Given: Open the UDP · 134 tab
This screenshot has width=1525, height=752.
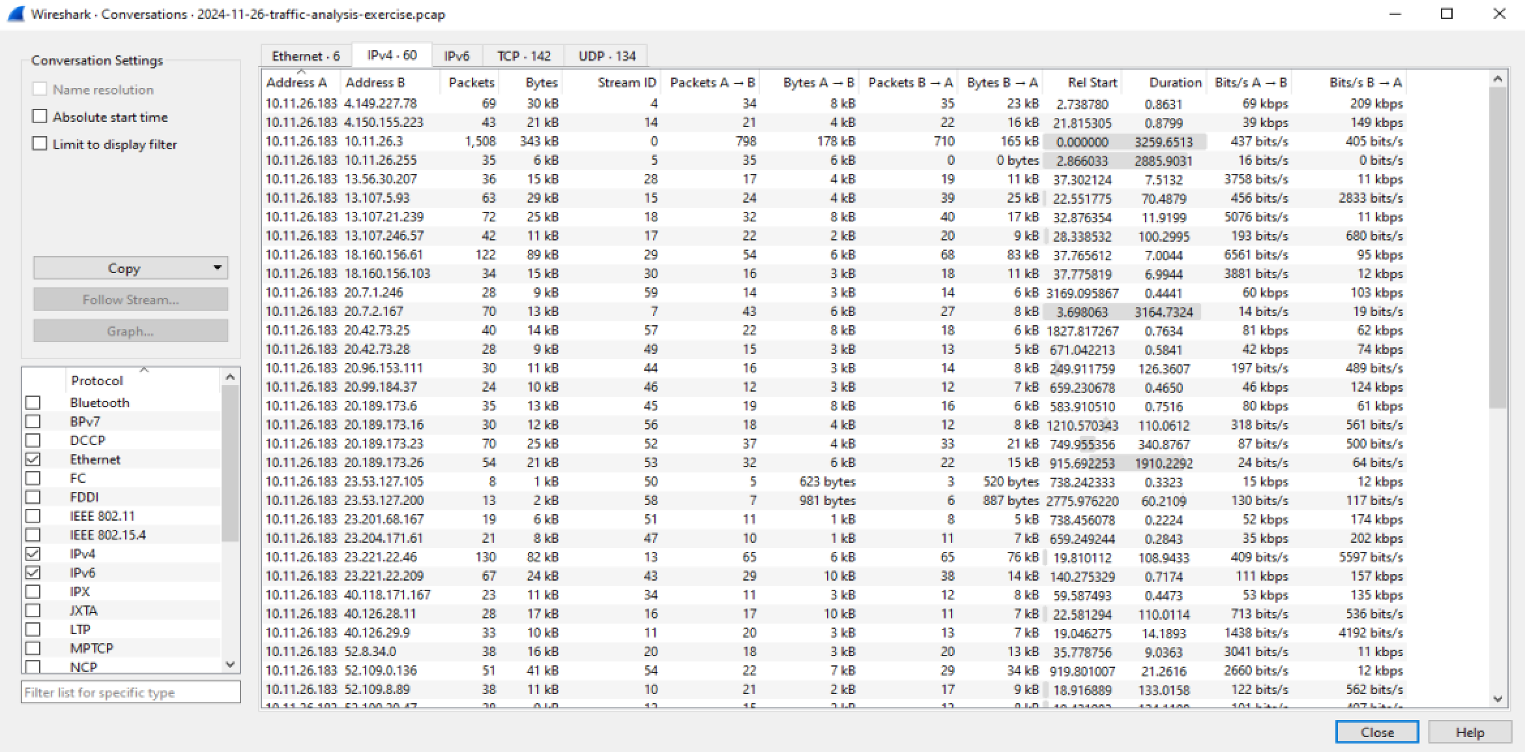Looking at the screenshot, I should [x=605, y=55].
